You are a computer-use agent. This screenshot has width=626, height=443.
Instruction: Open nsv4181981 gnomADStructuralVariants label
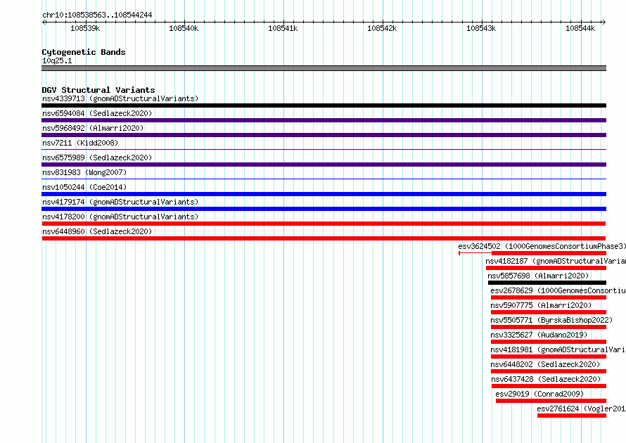(558, 349)
